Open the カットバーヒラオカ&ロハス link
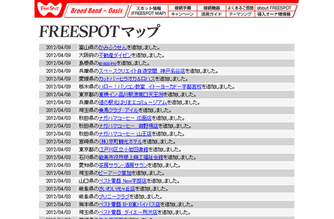The height and width of the screenshot is (219, 334). tap(126, 79)
